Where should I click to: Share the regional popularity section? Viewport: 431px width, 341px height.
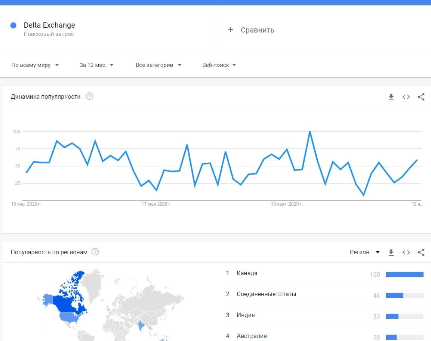(x=421, y=252)
